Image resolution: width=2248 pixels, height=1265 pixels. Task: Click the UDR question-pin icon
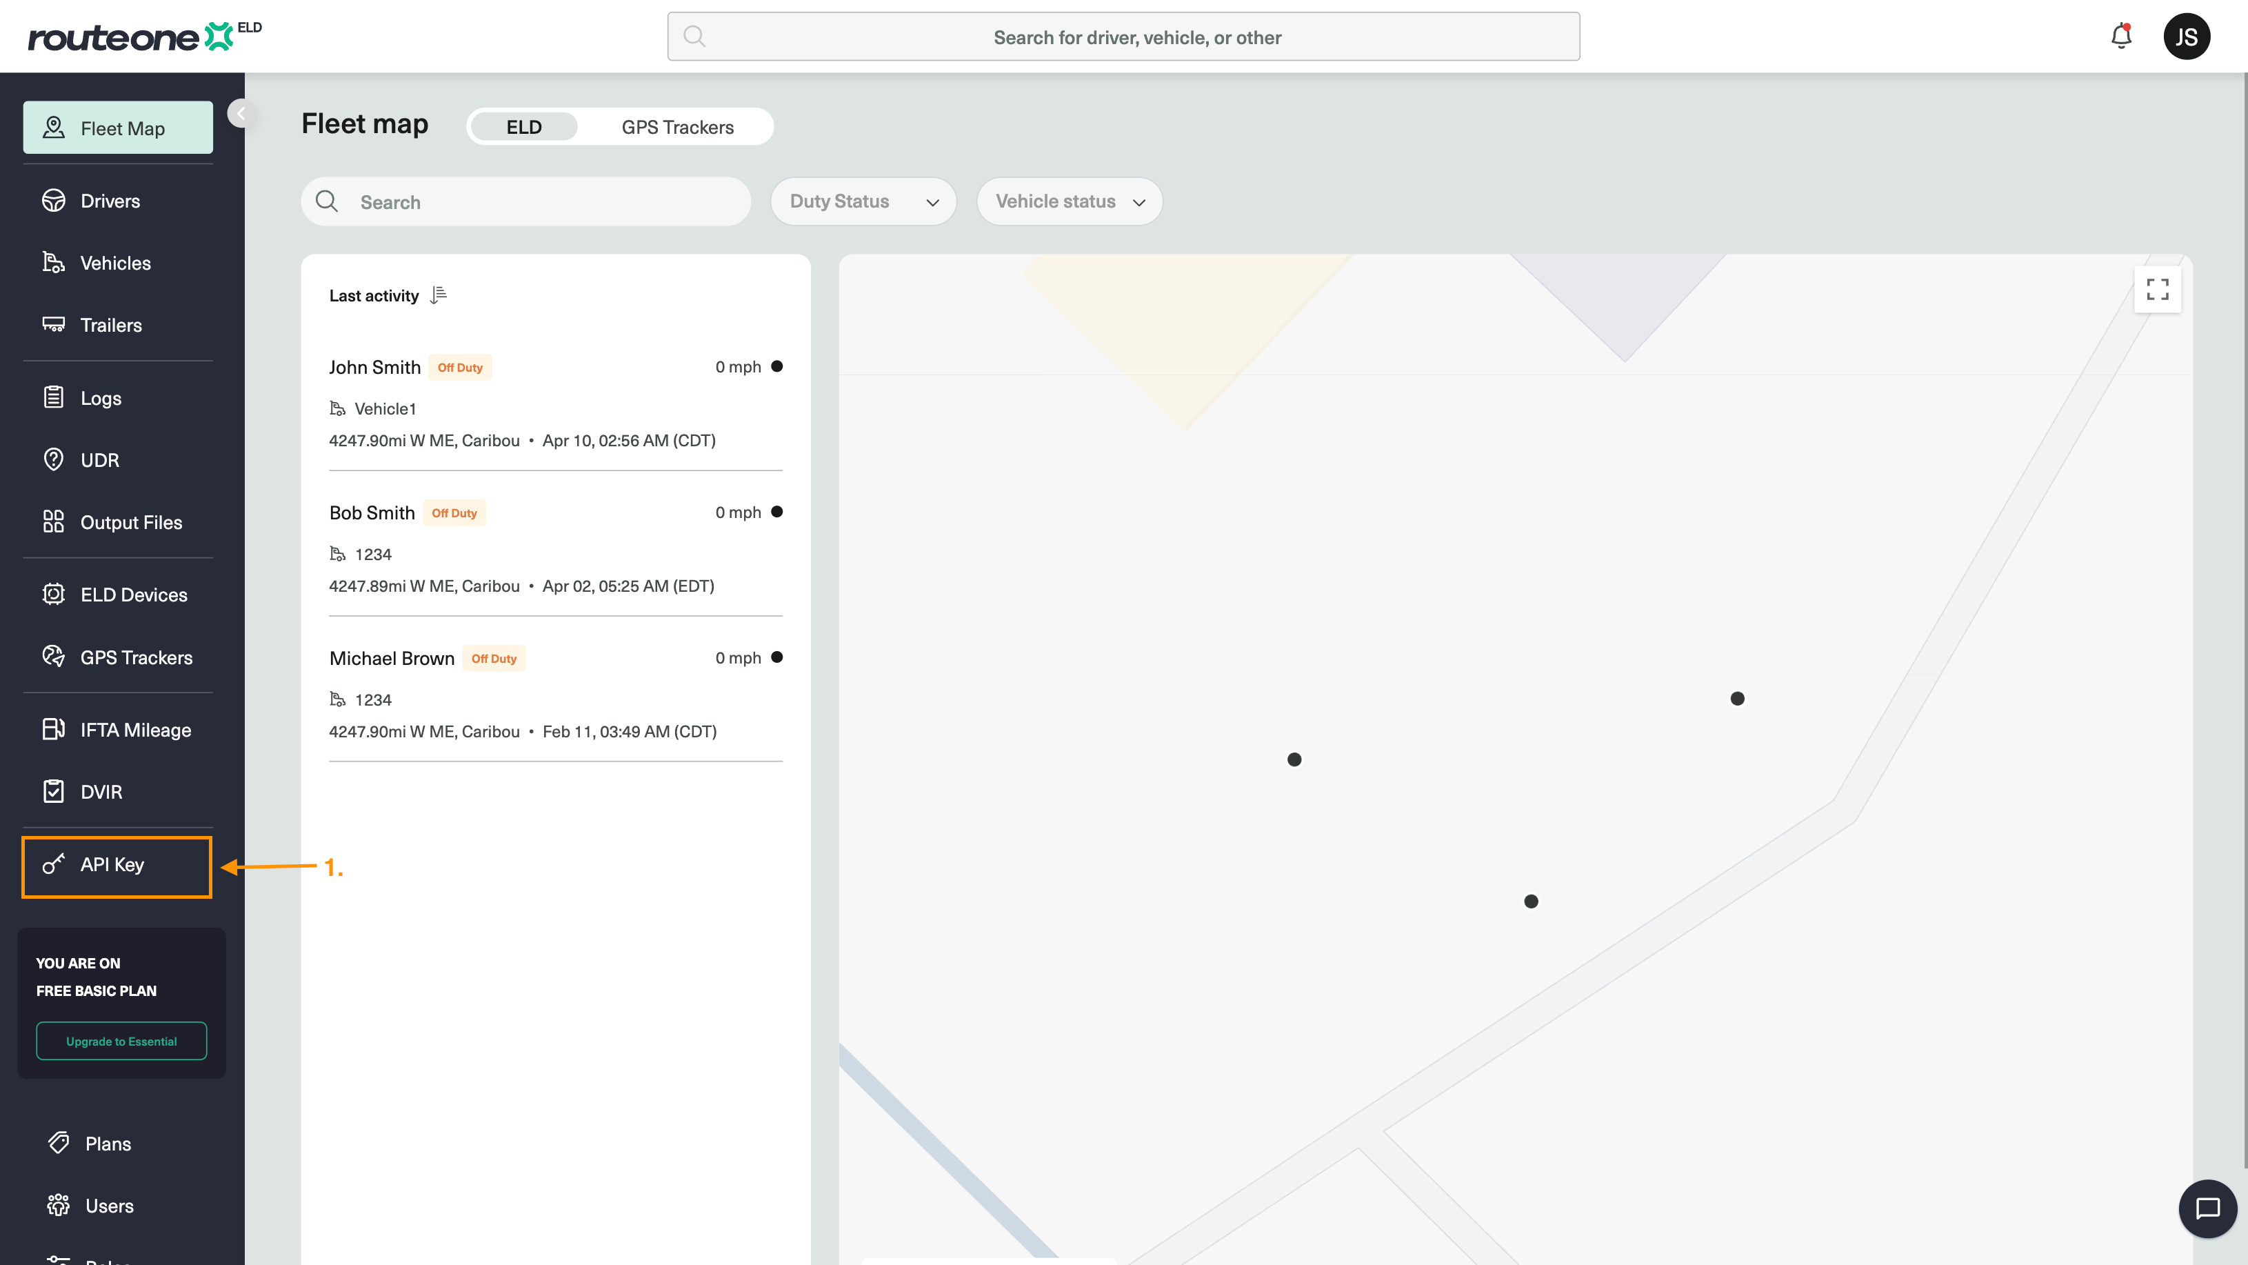tap(53, 459)
